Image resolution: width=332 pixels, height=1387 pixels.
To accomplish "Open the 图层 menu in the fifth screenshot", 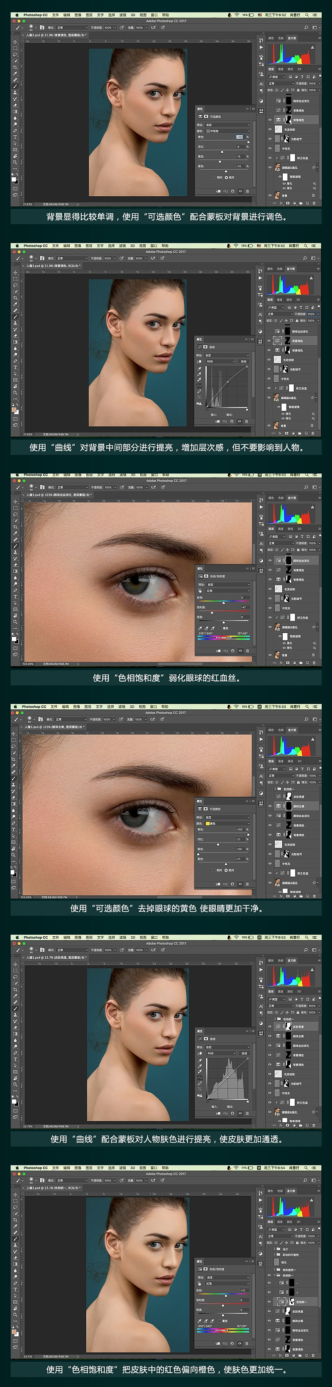I will click(x=89, y=938).
